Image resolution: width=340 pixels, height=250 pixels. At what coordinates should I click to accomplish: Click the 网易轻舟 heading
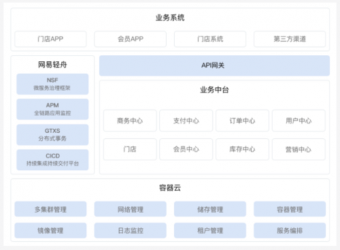[x=52, y=65]
